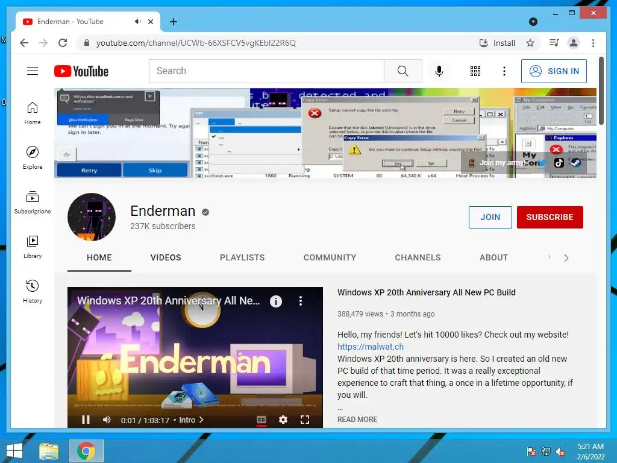Open Library in the sidebar
The height and width of the screenshot is (463, 617).
[33, 247]
